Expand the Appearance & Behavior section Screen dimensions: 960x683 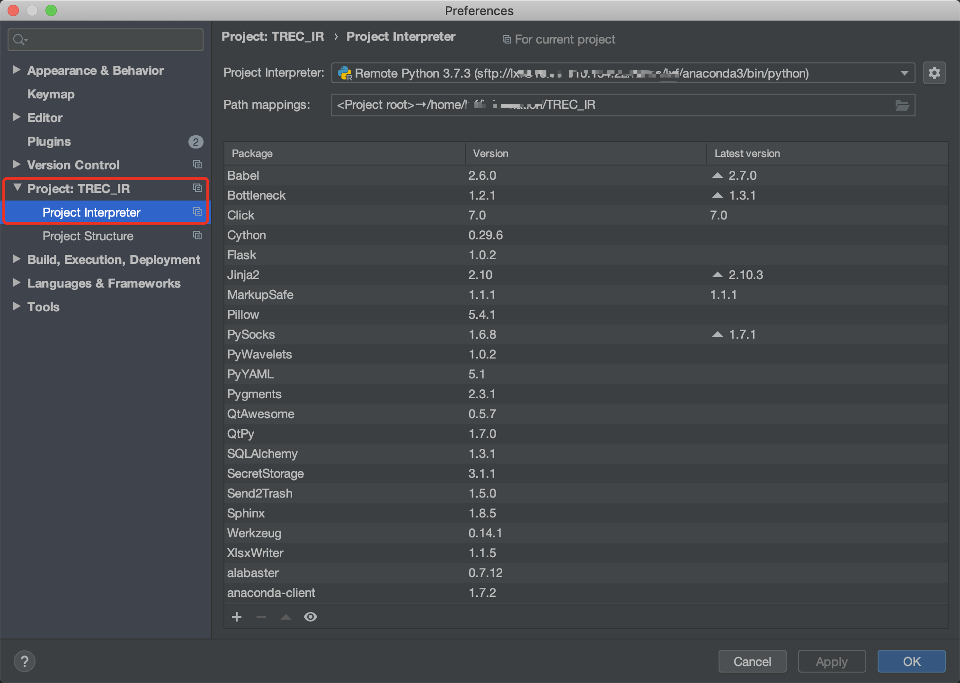point(17,70)
